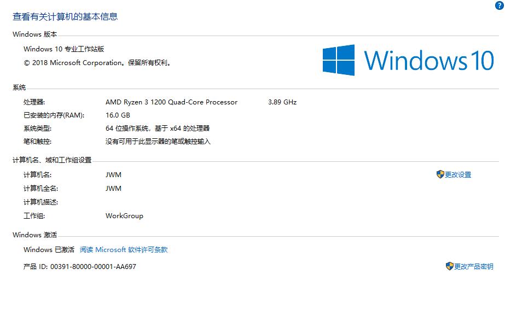Click the shield icon beside 更改设置

pos(440,174)
